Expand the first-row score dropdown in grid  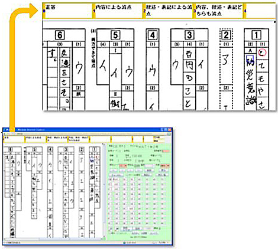116,179
